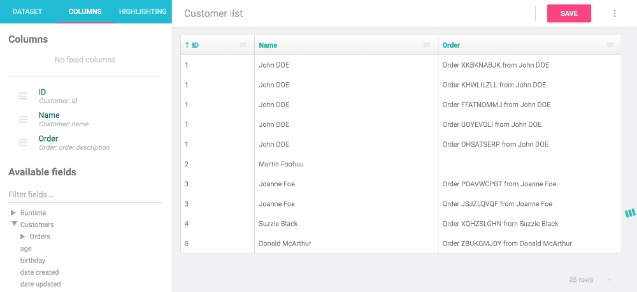Screen dimensions: 637x292
Task: Click the ID cell showing 4
Action: (217, 224)
